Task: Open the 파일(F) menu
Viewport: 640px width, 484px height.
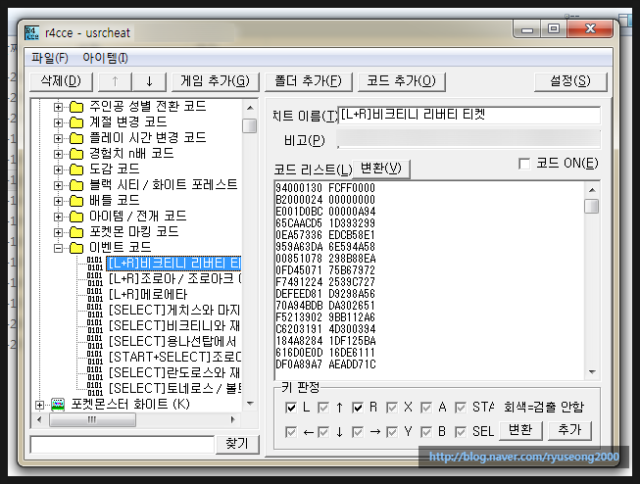Action: tap(50, 58)
